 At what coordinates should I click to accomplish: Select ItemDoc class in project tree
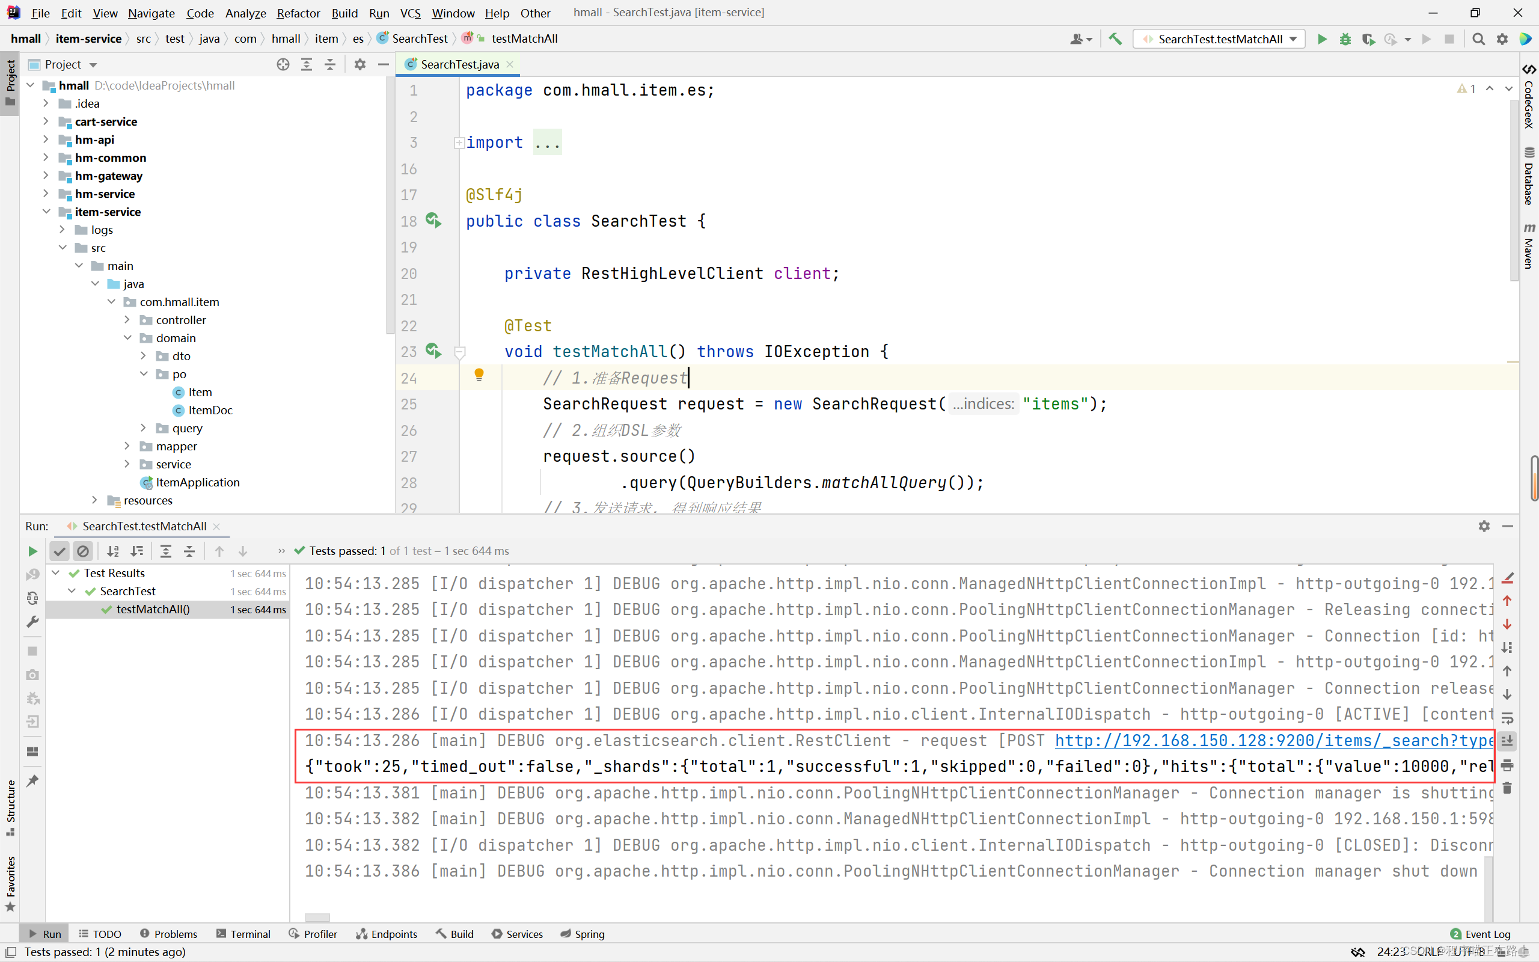210,411
